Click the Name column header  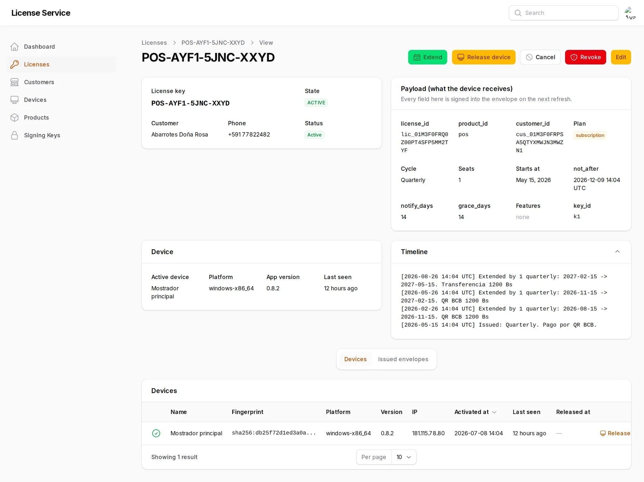[178, 412]
